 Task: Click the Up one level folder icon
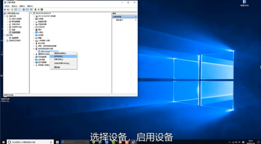click(12, 9)
